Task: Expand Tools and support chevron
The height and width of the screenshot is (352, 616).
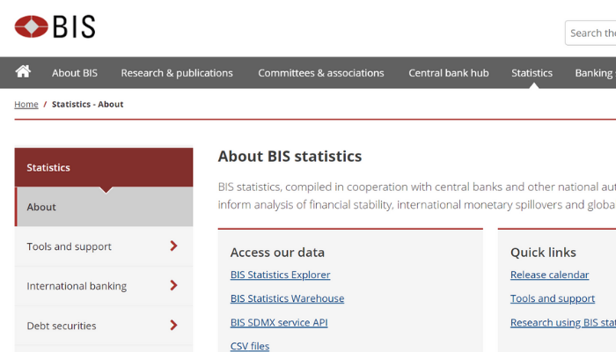Action: coord(173,246)
